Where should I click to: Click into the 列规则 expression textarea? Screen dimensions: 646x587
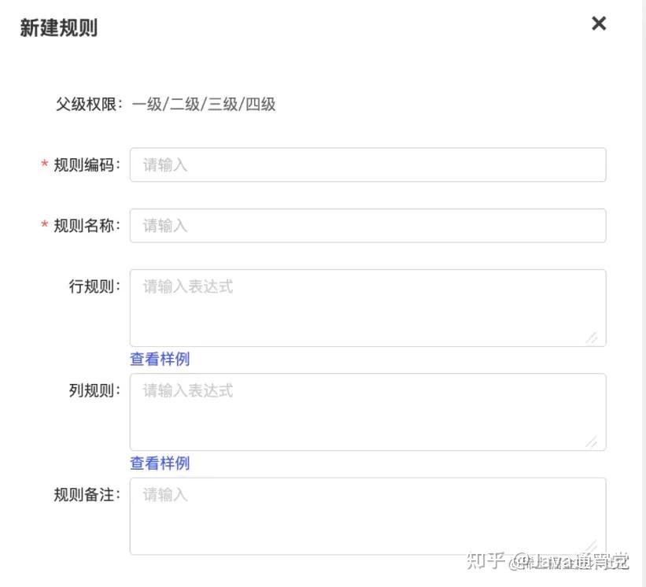tap(367, 412)
